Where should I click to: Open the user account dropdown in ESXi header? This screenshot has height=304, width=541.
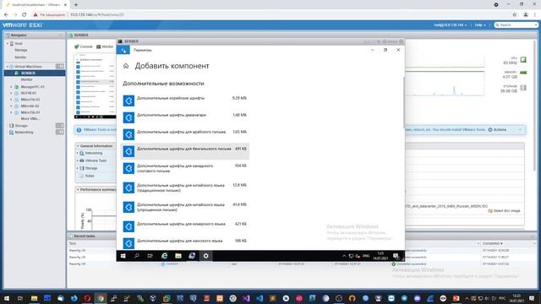click(451, 25)
